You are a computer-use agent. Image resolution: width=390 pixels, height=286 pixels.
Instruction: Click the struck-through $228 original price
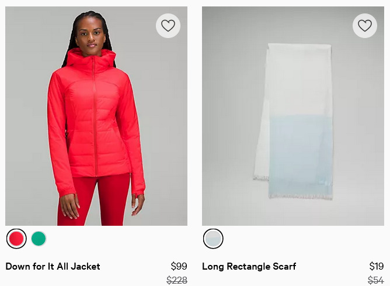tap(177, 280)
